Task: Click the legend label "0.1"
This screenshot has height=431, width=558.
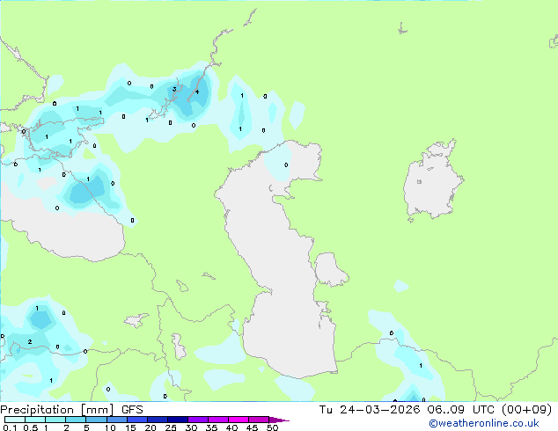Action: tap(10, 427)
